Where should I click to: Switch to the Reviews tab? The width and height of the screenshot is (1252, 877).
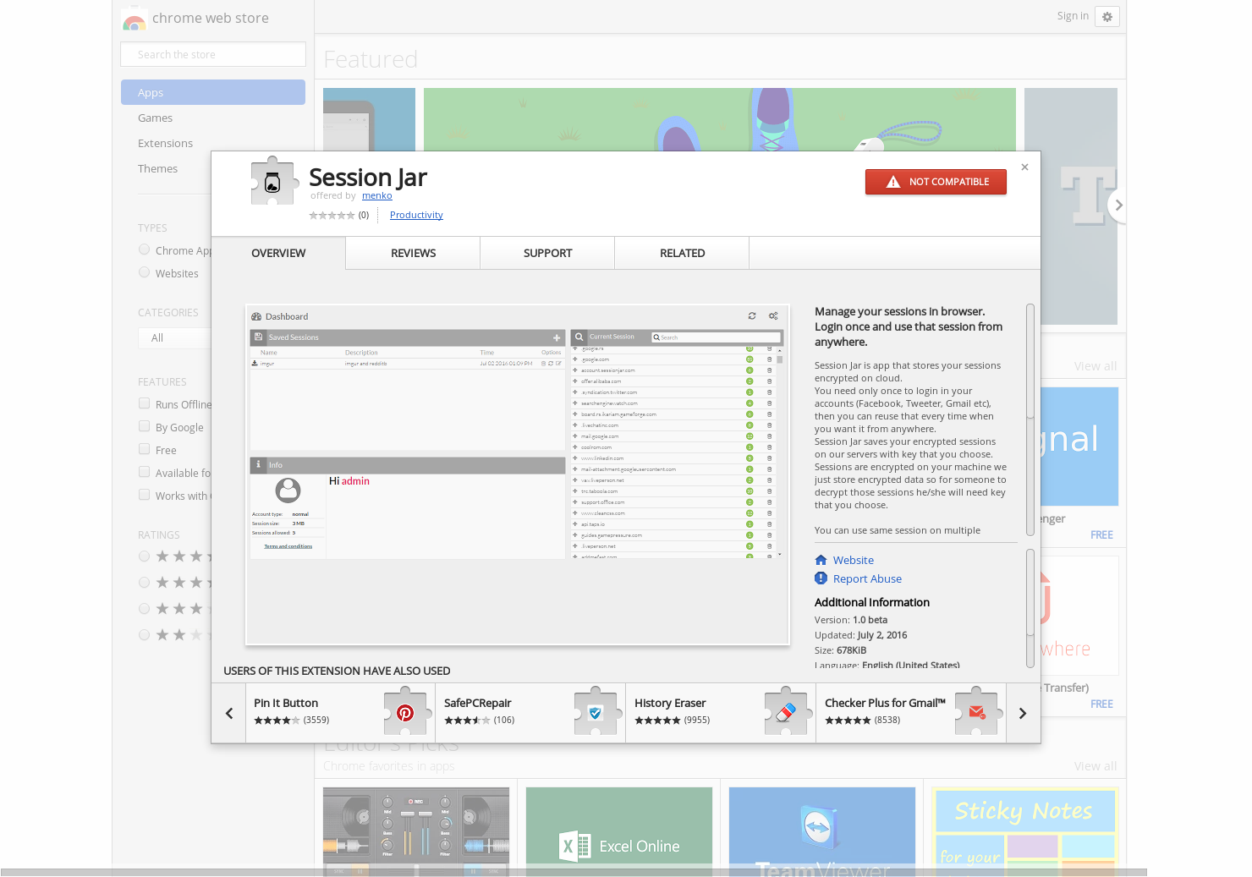[413, 253]
